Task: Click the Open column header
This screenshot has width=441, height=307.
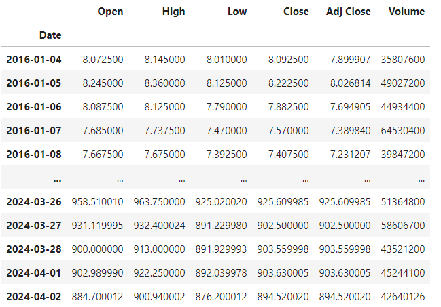Action: (x=110, y=12)
